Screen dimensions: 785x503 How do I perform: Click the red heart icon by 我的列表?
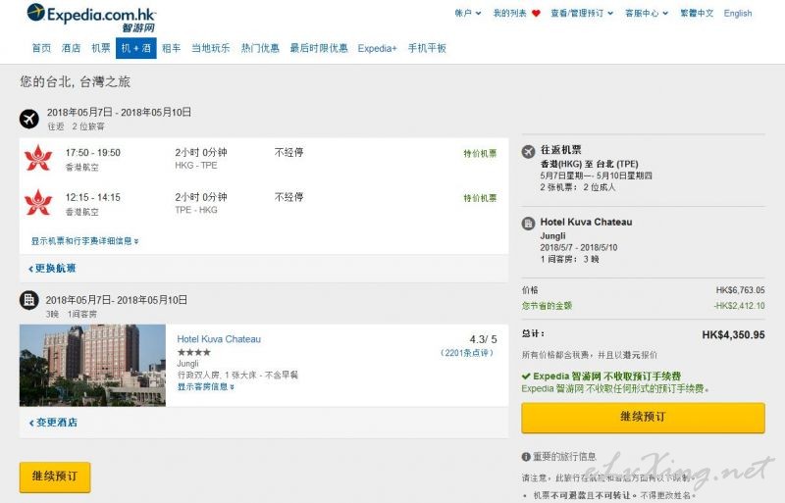click(x=536, y=14)
